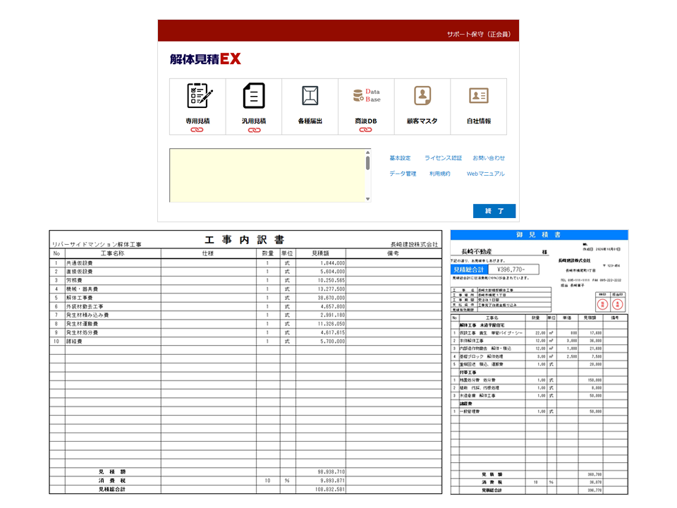Select the 諸経費 row name

[x=74, y=341]
